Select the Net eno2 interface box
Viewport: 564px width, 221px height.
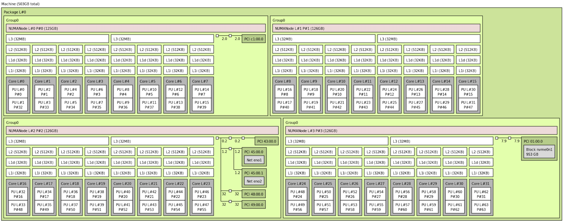click(x=254, y=181)
